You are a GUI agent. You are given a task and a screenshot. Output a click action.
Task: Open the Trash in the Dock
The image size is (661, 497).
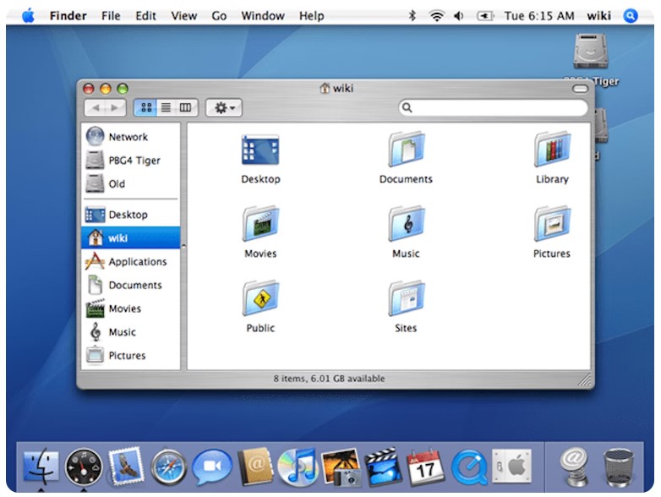(x=618, y=467)
